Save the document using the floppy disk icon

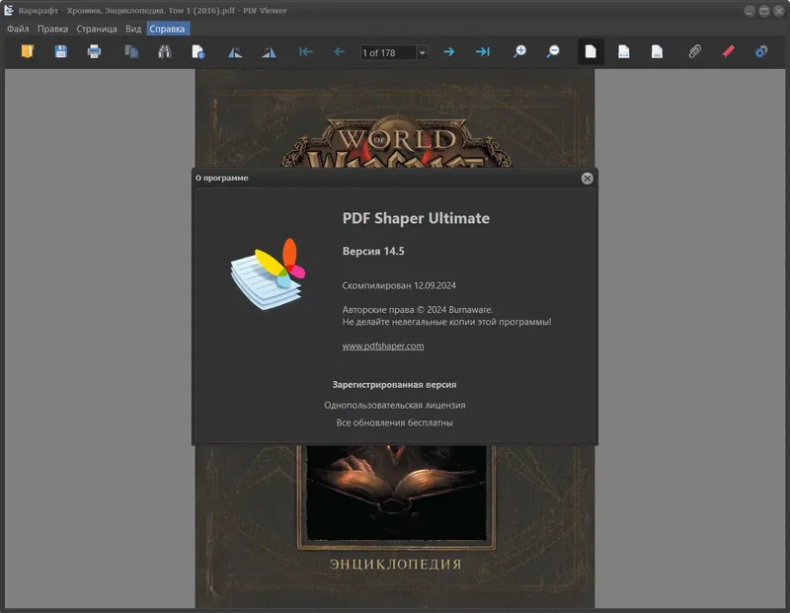(60, 51)
